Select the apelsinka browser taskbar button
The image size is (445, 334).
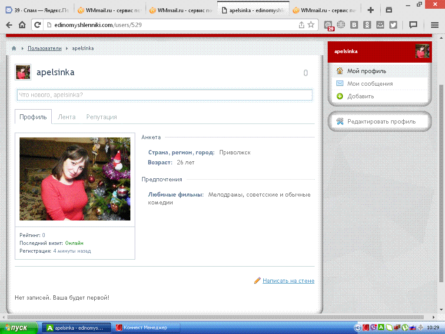click(76, 328)
